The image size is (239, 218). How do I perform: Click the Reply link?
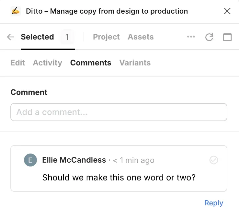click(214, 203)
